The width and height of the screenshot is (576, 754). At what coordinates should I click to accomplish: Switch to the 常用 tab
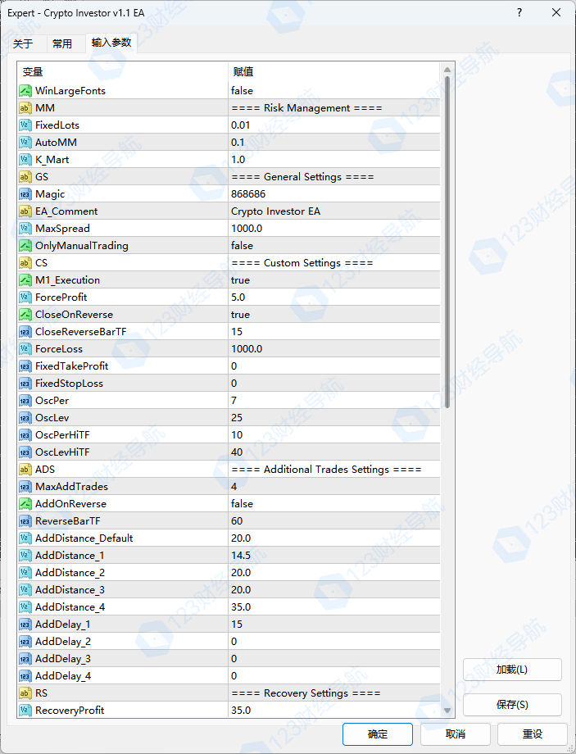pos(62,43)
